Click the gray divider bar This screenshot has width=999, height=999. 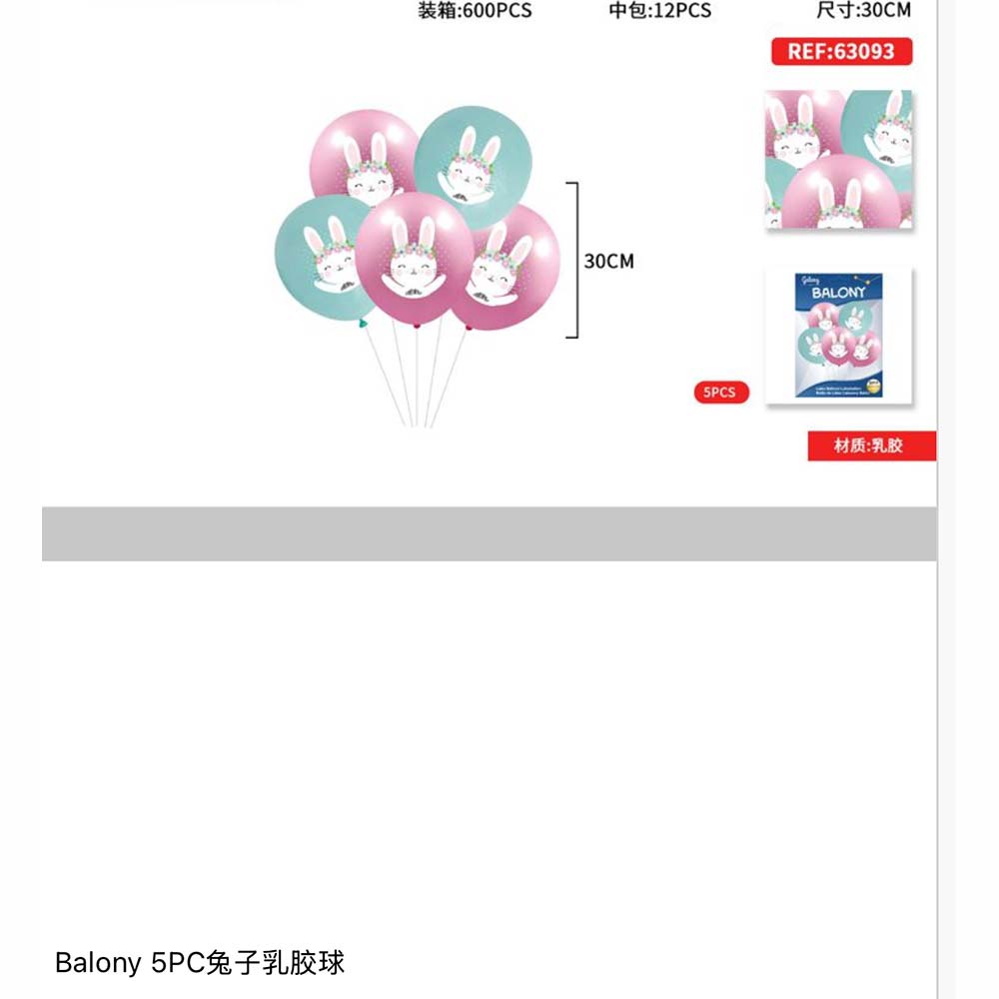(490, 533)
